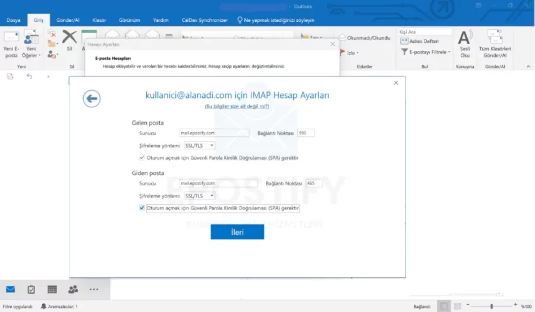Image resolution: width=535 pixels, height=312 pixels.
Task: Open the Klasör tab
Action: (99, 20)
